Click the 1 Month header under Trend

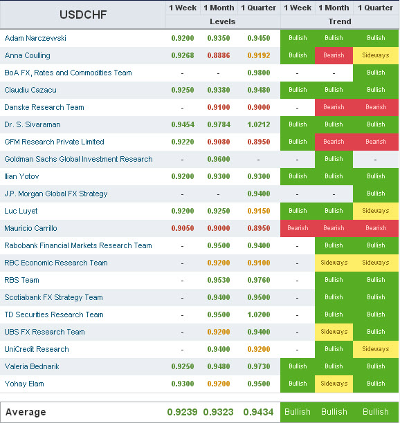pos(334,8)
